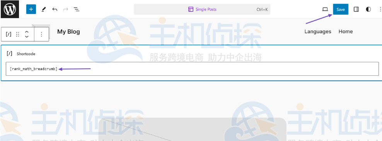Open the Home navigation link
Screen dimensions: 382x141
click(345, 31)
